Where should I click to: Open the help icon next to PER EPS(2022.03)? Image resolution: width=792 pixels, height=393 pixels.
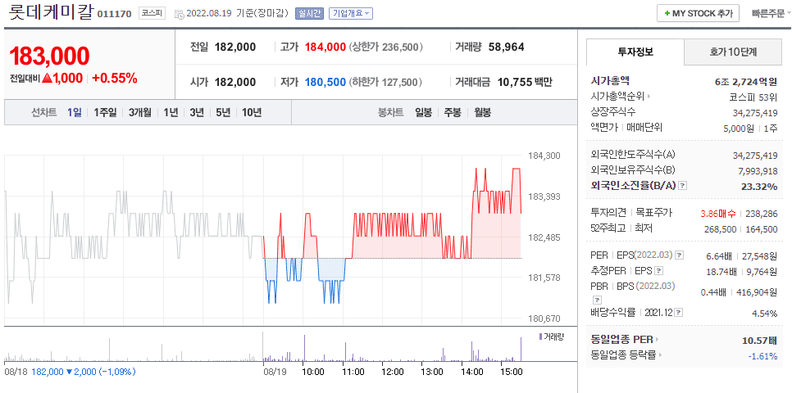tap(680, 255)
